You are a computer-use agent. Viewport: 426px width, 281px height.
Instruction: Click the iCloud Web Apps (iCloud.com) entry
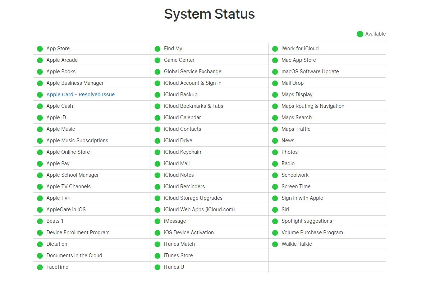(x=199, y=209)
